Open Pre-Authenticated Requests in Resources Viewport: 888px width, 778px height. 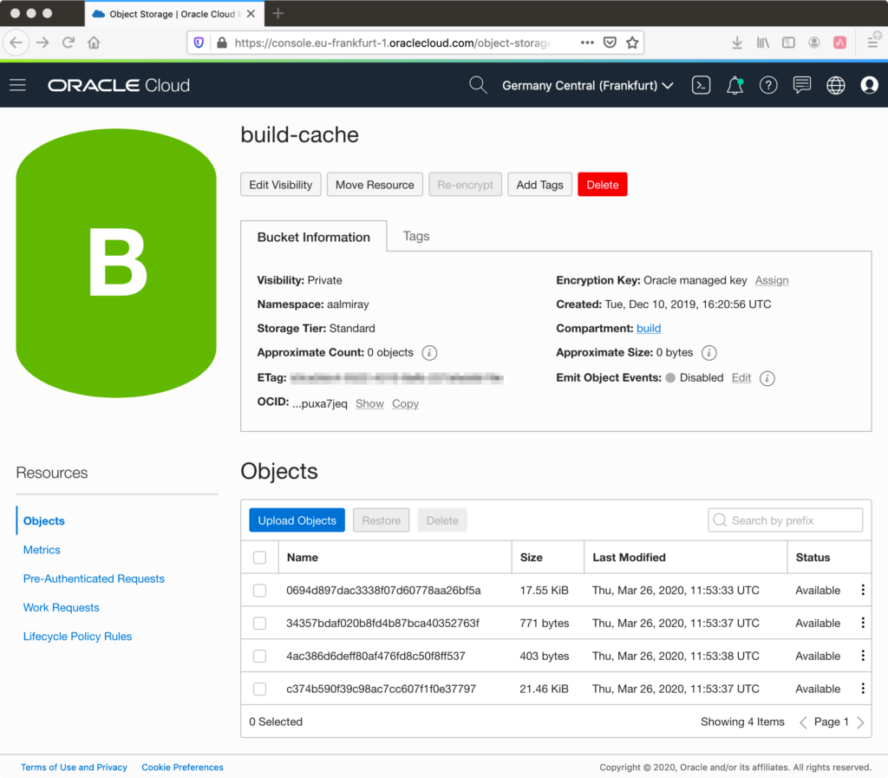pyautogui.click(x=94, y=579)
